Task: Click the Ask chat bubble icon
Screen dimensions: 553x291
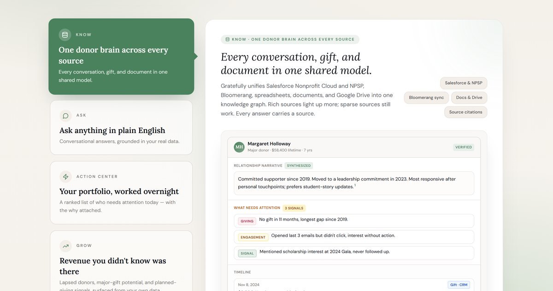Action: coord(65,116)
